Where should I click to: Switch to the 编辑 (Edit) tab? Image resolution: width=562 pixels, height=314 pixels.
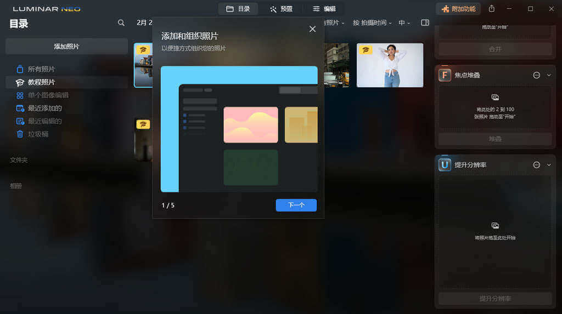pyautogui.click(x=324, y=9)
